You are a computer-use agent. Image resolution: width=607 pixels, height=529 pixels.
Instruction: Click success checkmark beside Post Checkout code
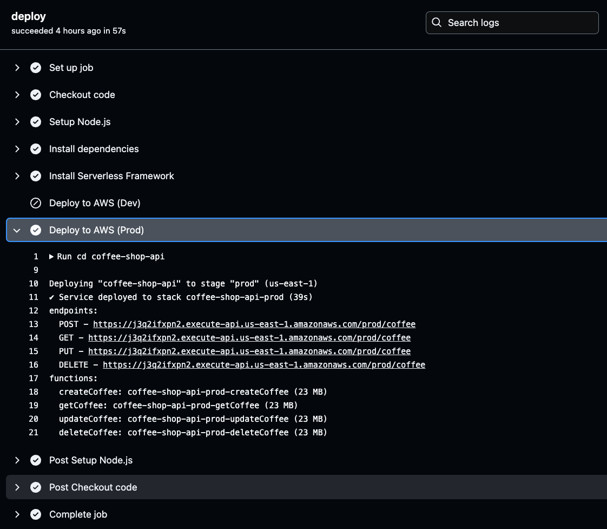pyautogui.click(x=36, y=487)
